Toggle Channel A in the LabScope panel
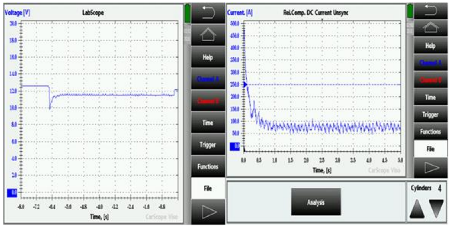Viewport: 452px width, 230px height. [208, 79]
